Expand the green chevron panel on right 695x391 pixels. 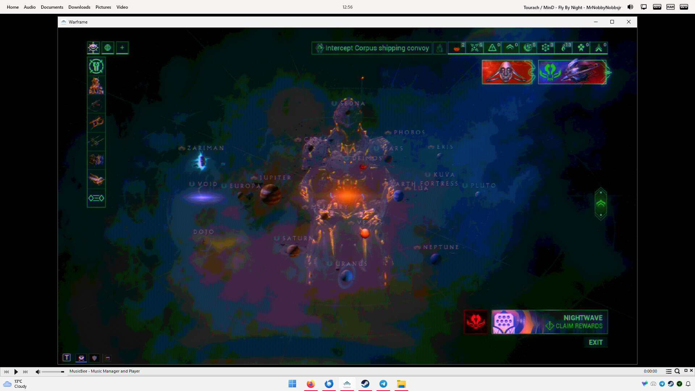click(x=601, y=204)
